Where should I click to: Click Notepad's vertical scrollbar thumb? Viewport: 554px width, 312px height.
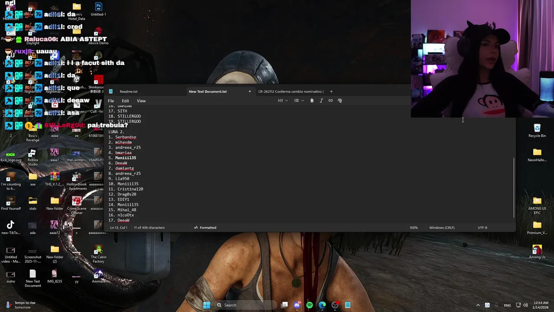[514, 187]
